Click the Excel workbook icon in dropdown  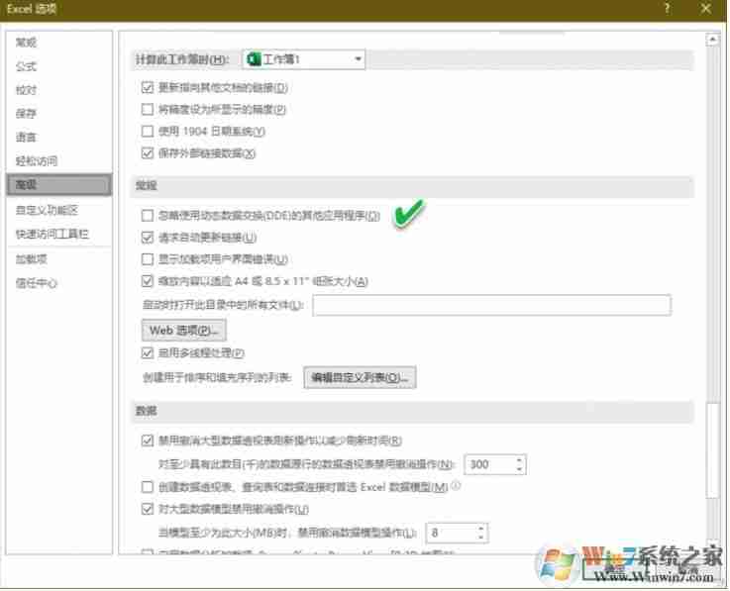pyautogui.click(x=254, y=59)
